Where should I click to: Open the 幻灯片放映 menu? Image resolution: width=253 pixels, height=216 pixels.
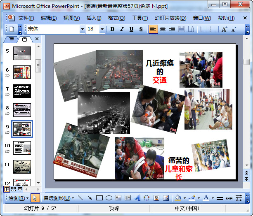[170, 18]
